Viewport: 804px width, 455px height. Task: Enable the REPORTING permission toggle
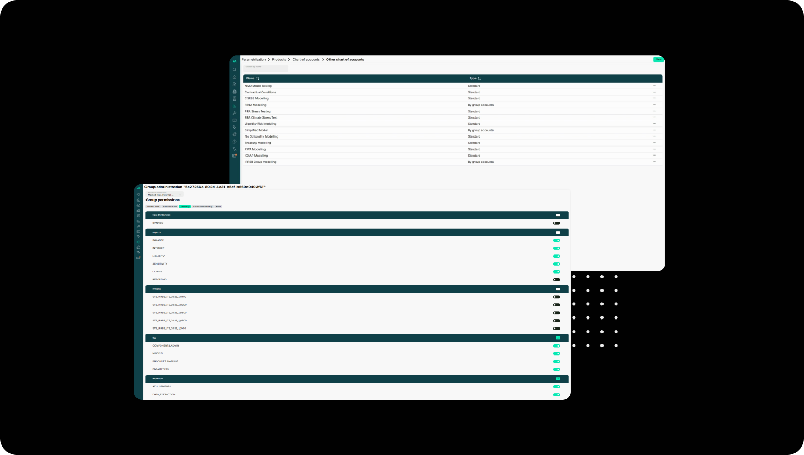coord(556,280)
